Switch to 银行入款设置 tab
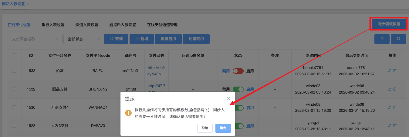 (53, 25)
